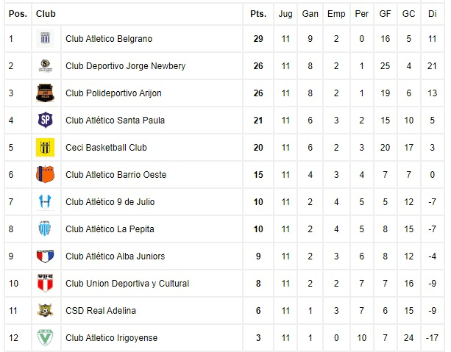The height and width of the screenshot is (352, 451).
Task: Select the GF column header
Action: click(385, 14)
